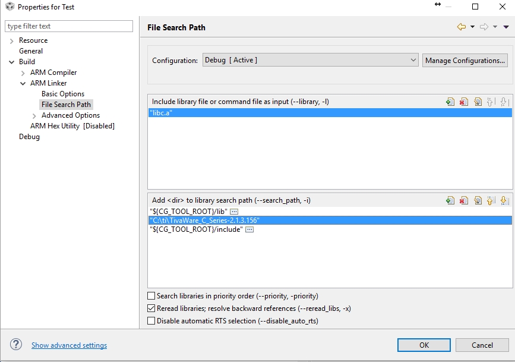Click the Manage Configurations button
This screenshot has height=362, width=515.
click(465, 60)
